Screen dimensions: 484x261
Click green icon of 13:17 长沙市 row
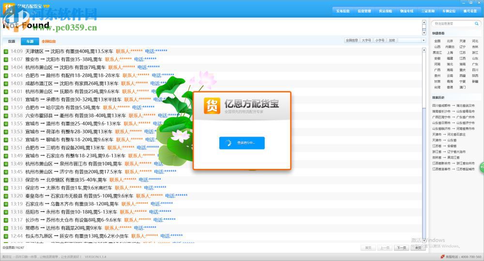tap(6, 220)
